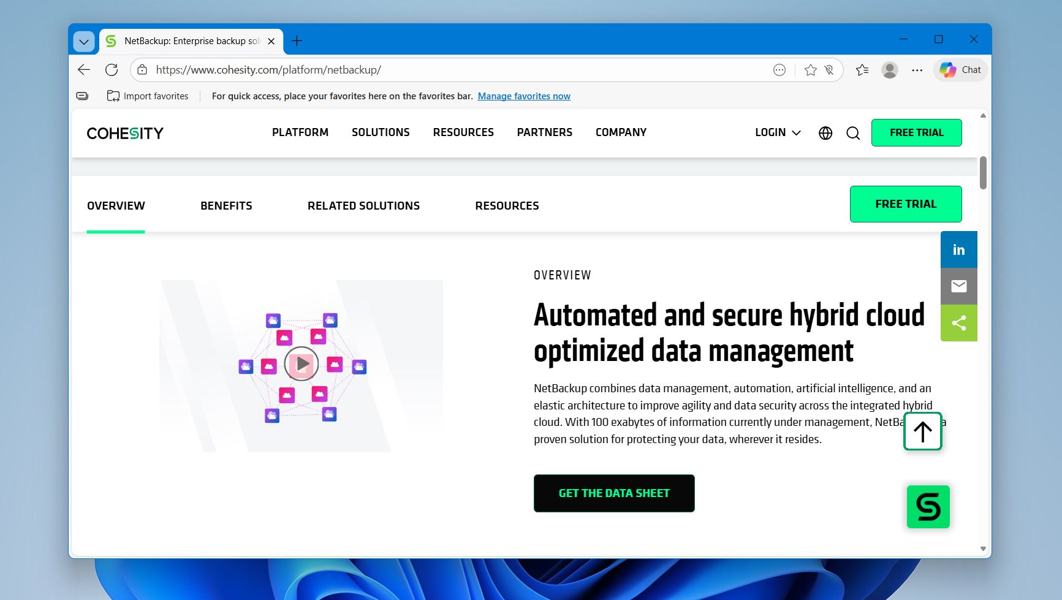The image size is (1062, 600).
Task: Open the tab search chevron
Action: (84, 41)
